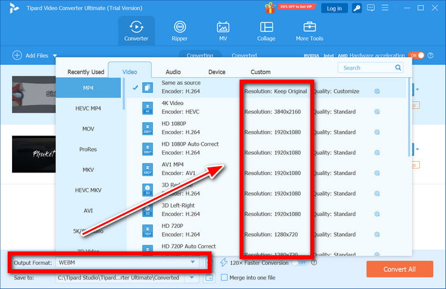Click the Add Files plus icon
446x289 pixels.
click(17, 55)
